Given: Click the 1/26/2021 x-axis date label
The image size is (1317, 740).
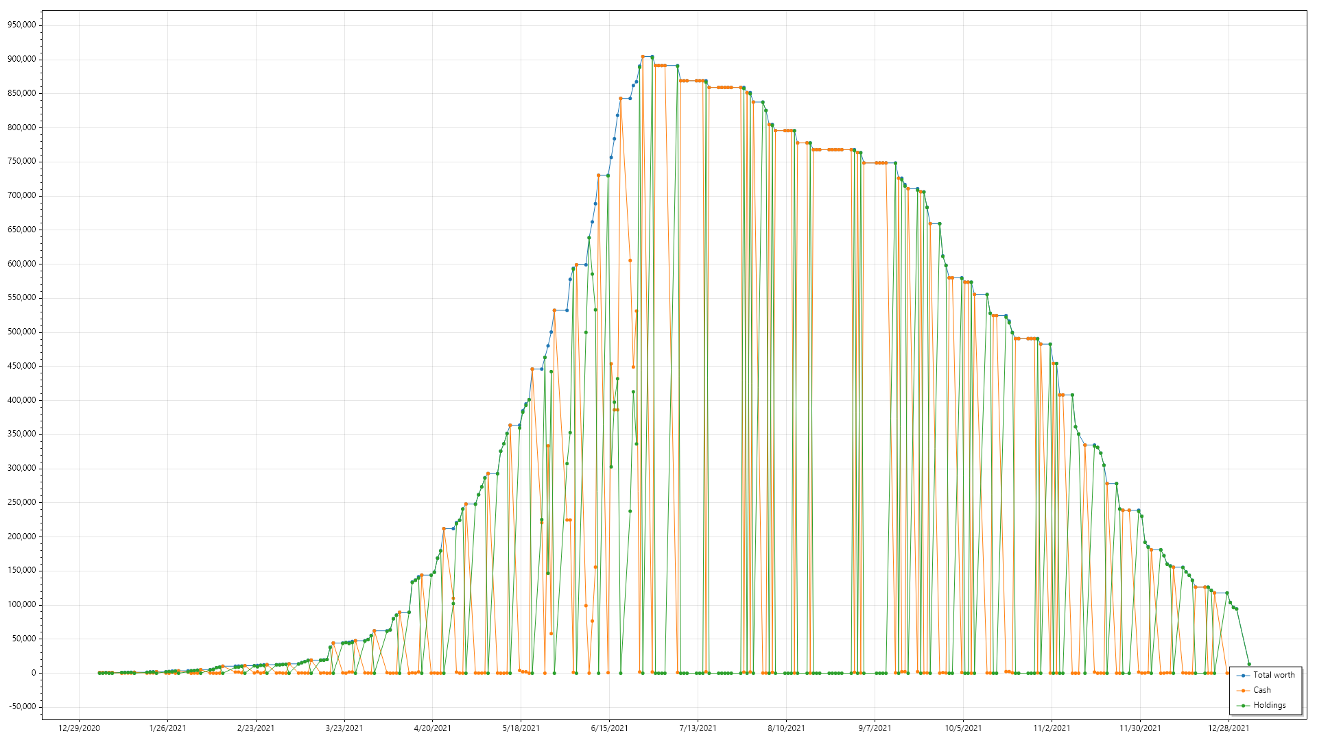Looking at the screenshot, I should tap(167, 728).
